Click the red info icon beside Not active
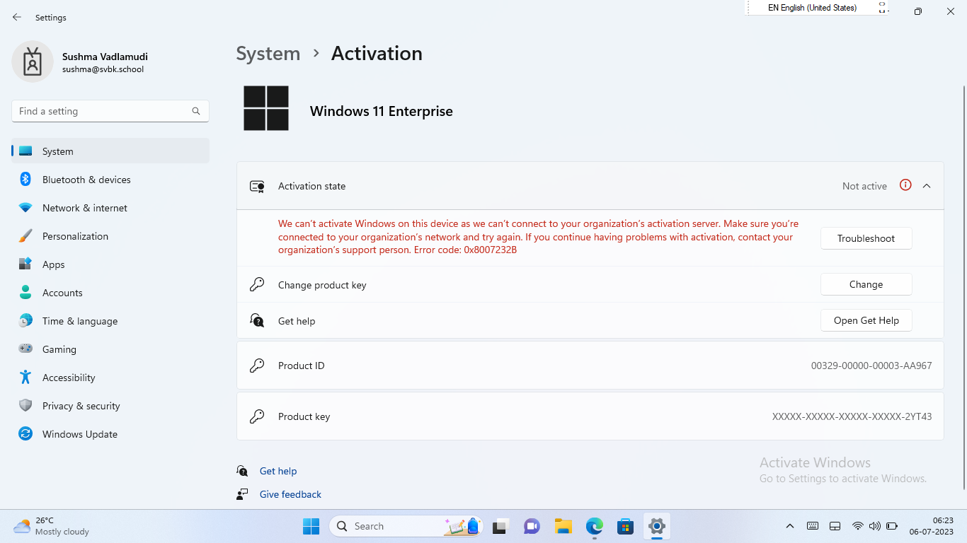The width and height of the screenshot is (967, 543). (905, 185)
